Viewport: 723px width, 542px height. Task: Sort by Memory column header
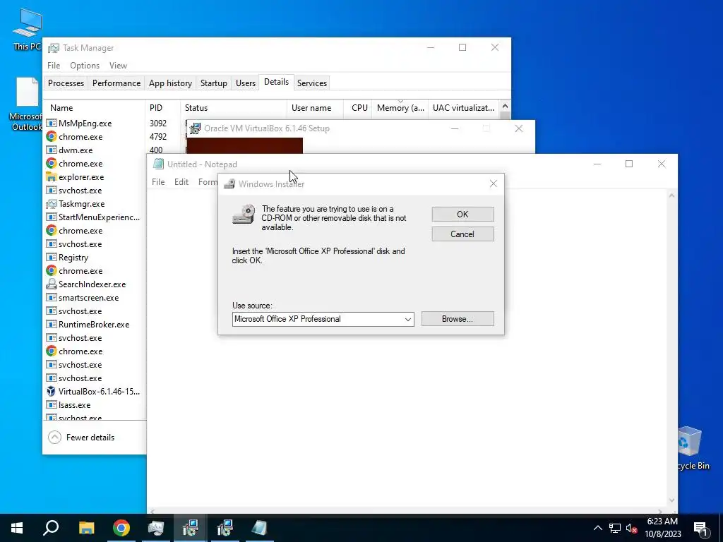[400, 108]
